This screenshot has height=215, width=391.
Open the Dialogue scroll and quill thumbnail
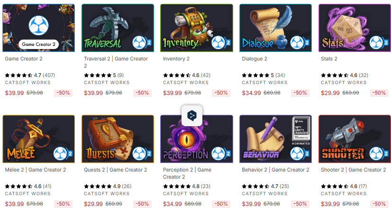pyautogui.click(x=275, y=28)
